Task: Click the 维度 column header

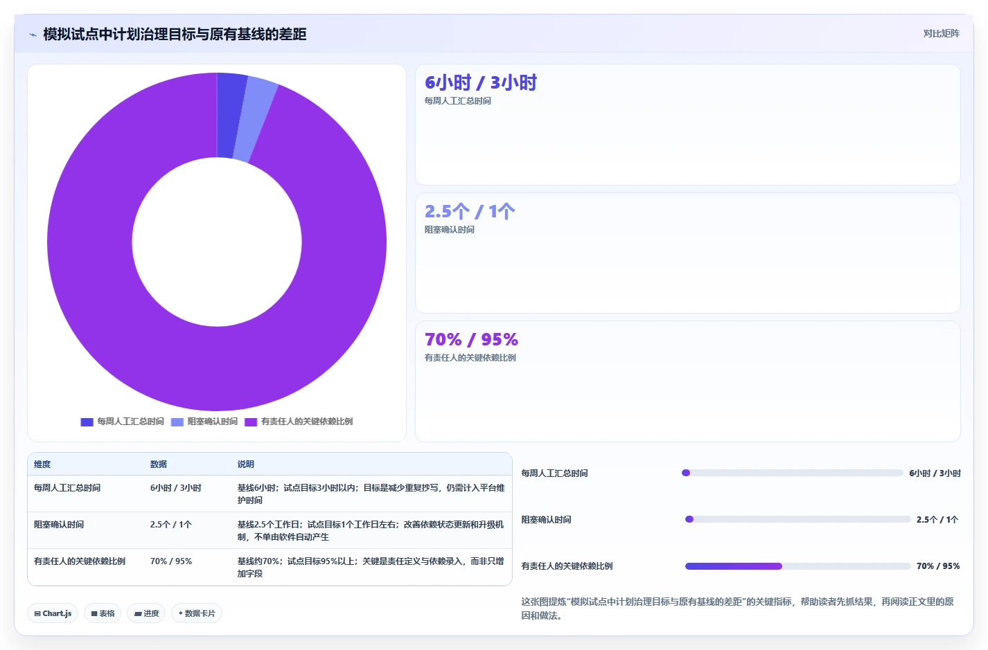Action: coord(42,464)
